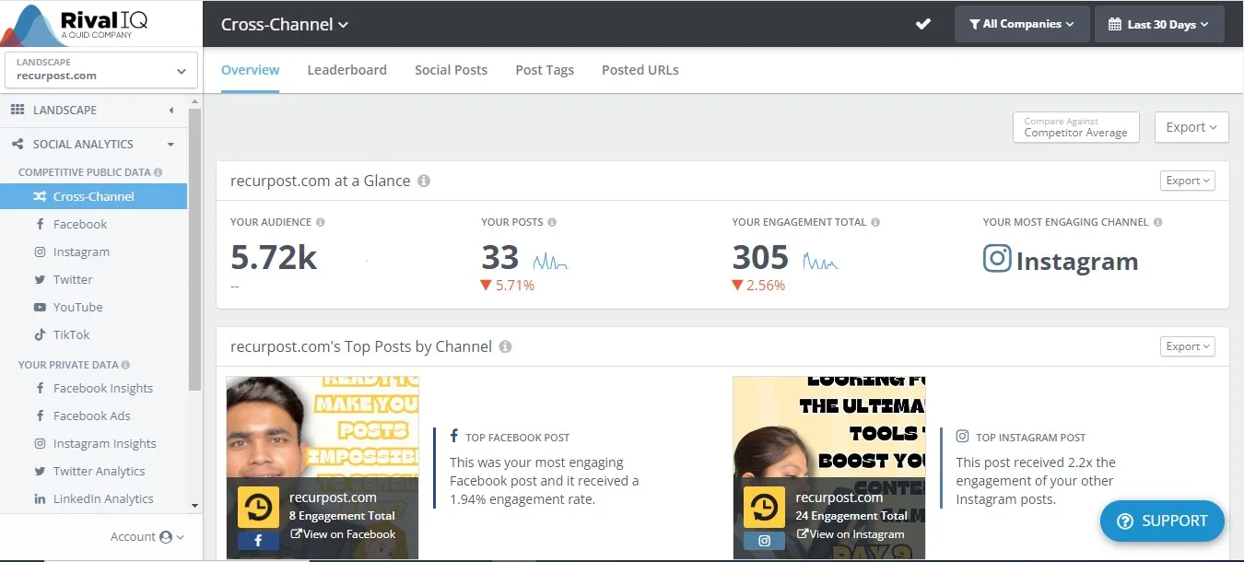Click info icon next to Your Private Data

click(126, 365)
